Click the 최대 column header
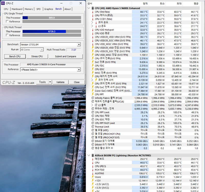 coord(174,4)
